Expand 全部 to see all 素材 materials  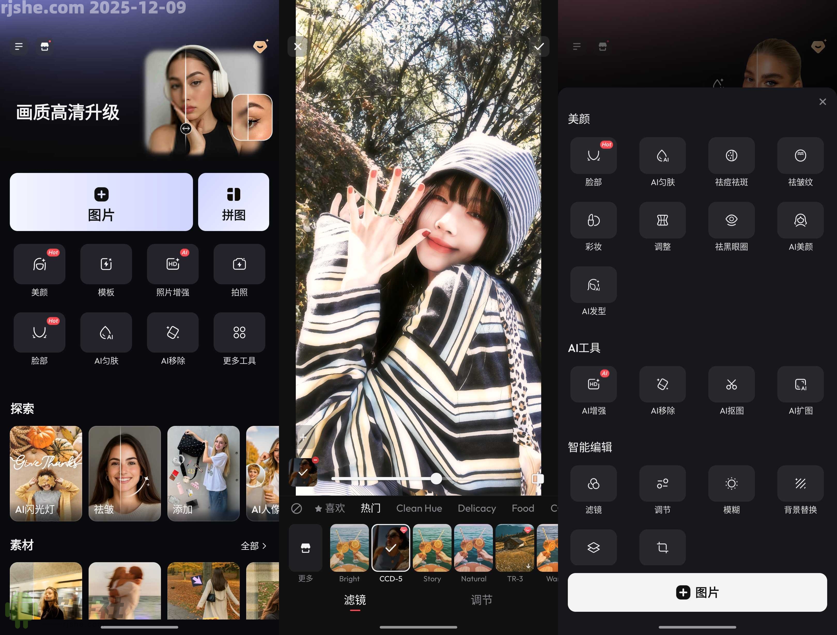pos(254,546)
